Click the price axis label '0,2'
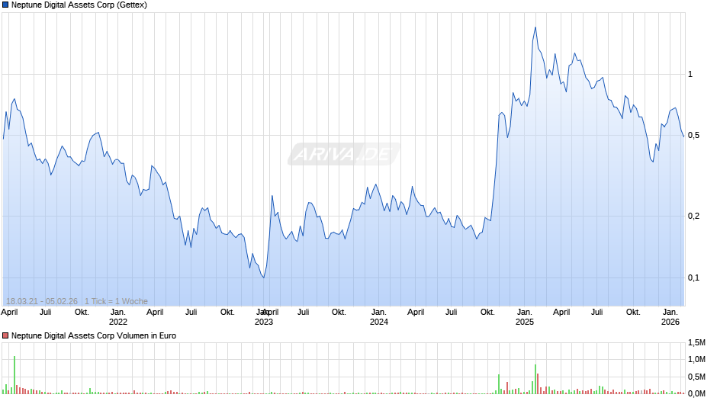 click(693, 216)
